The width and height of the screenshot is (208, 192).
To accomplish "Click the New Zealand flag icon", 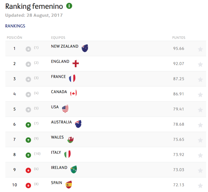I will click(x=85, y=48).
